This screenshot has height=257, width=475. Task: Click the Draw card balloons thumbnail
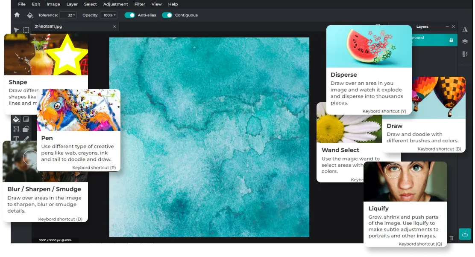(439, 98)
